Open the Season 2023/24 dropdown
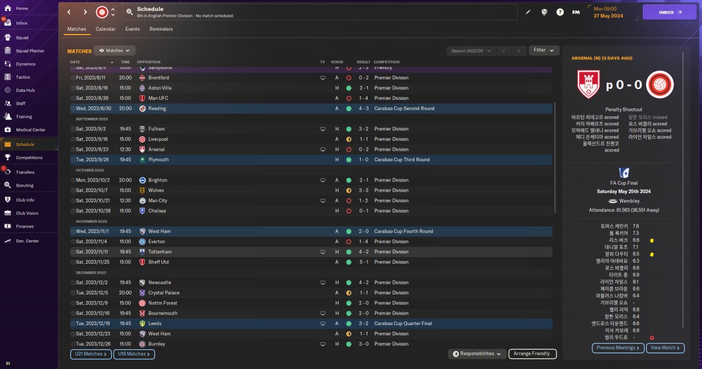The width and height of the screenshot is (702, 369). pos(471,50)
